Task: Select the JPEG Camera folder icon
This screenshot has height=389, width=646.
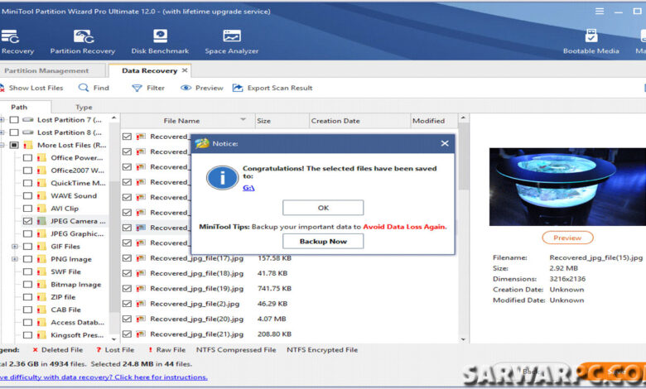Action: coord(41,221)
